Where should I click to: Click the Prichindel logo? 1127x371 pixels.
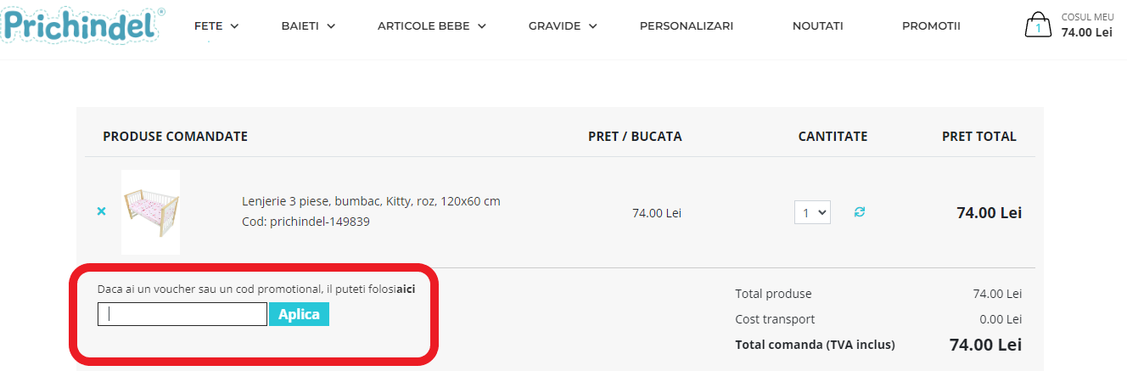click(81, 25)
